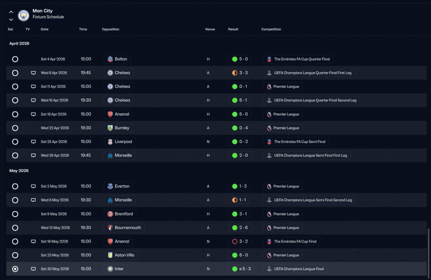Viewport: 431px width, 280px height.
Task: Click the Marseille crest on 29 Apr row
Action: pyautogui.click(x=110, y=155)
